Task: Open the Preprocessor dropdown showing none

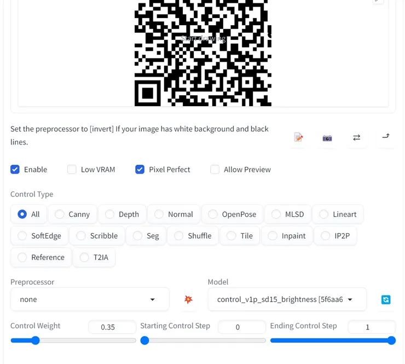Action: coord(90,299)
